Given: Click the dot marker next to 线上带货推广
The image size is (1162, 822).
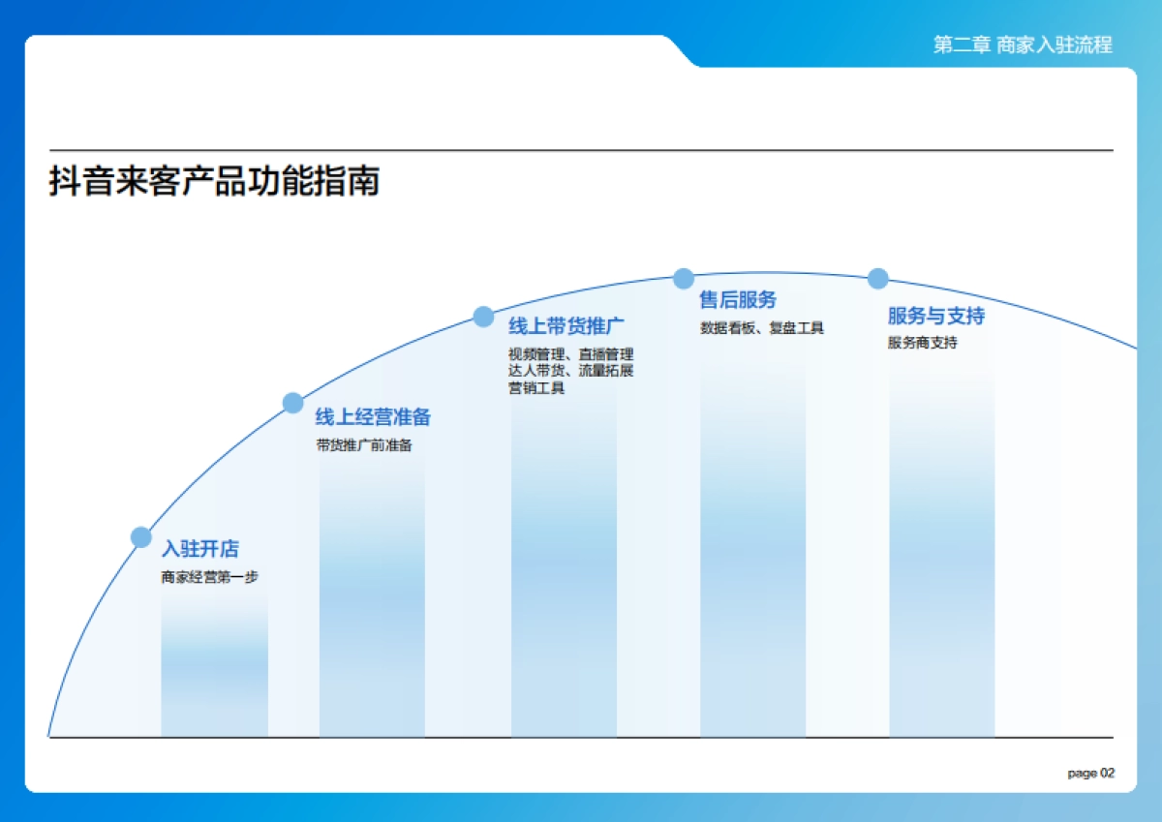Looking at the screenshot, I should click(x=484, y=316).
